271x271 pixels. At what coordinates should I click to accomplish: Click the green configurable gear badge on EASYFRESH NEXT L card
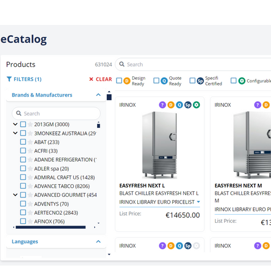(196, 105)
